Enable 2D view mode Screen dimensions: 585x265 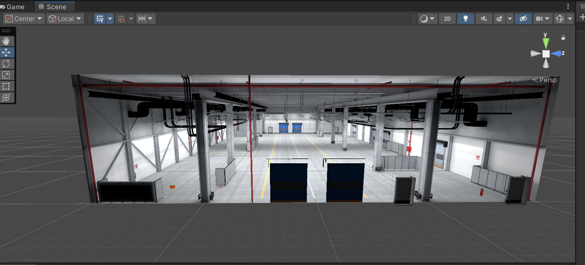[x=447, y=19]
